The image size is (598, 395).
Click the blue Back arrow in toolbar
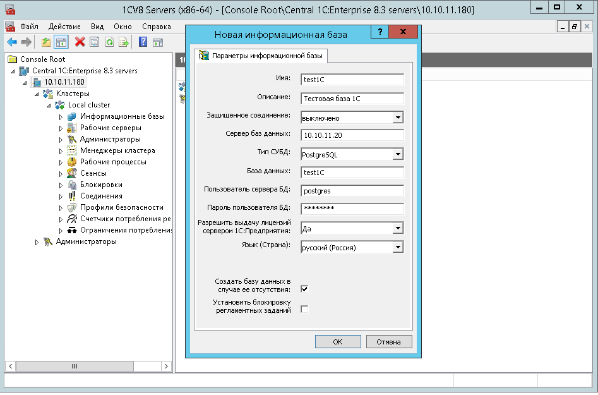tap(11, 42)
